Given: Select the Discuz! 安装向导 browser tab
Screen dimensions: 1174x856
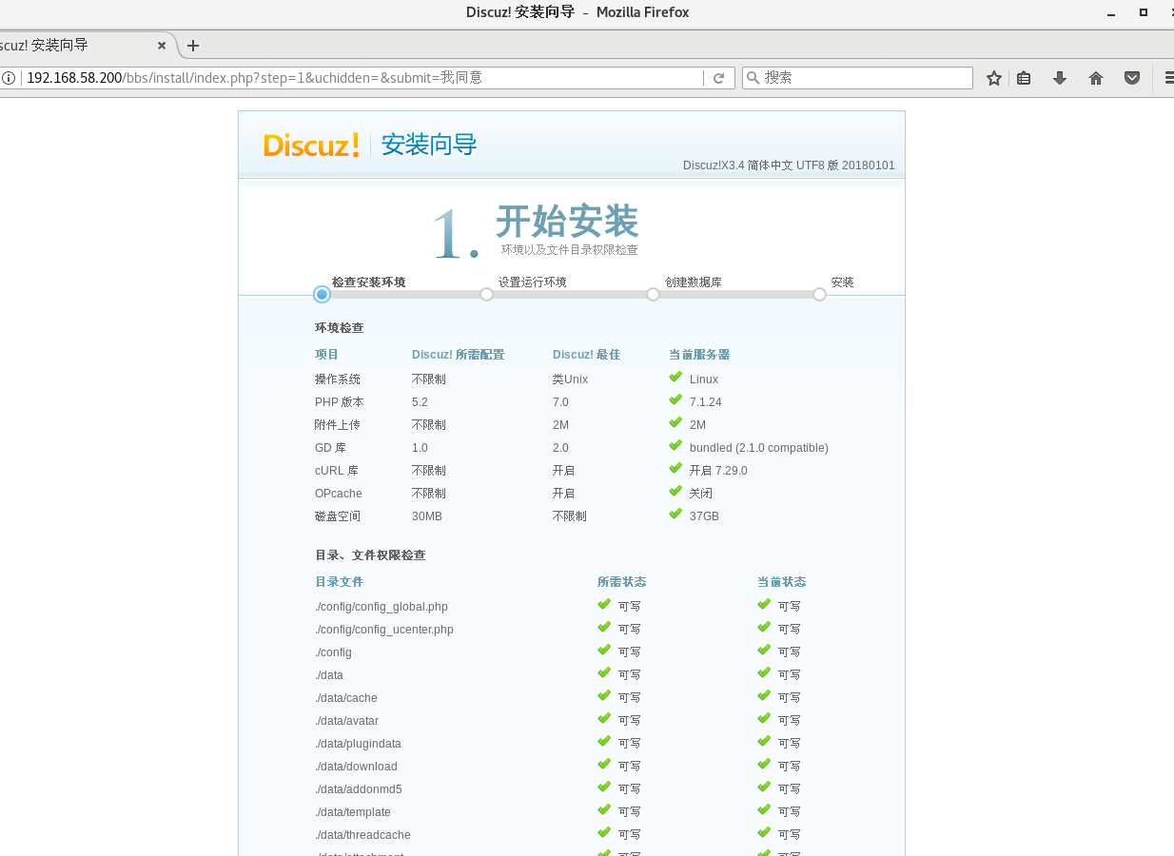Looking at the screenshot, I should pos(84,45).
